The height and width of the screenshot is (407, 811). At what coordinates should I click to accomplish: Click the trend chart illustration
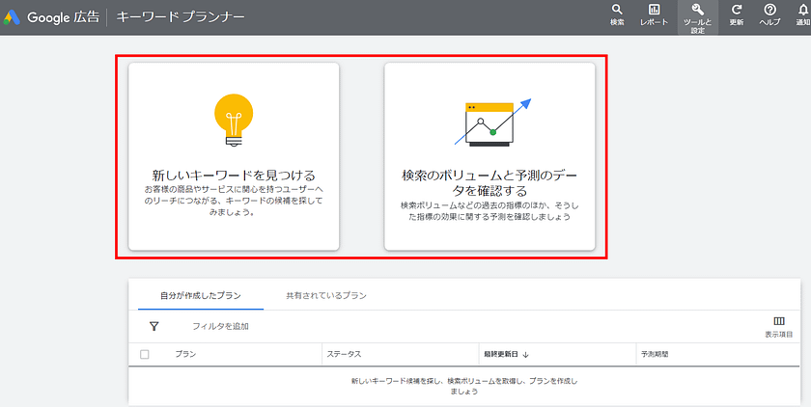494,121
